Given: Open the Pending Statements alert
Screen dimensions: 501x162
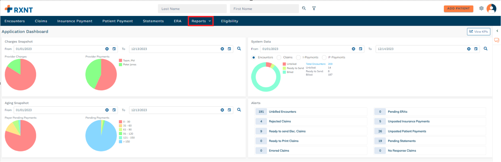Looking at the screenshot, I should pyautogui.click(x=430, y=141).
